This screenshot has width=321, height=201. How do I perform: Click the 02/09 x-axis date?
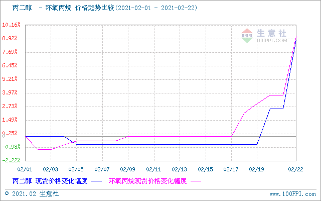(127, 169)
